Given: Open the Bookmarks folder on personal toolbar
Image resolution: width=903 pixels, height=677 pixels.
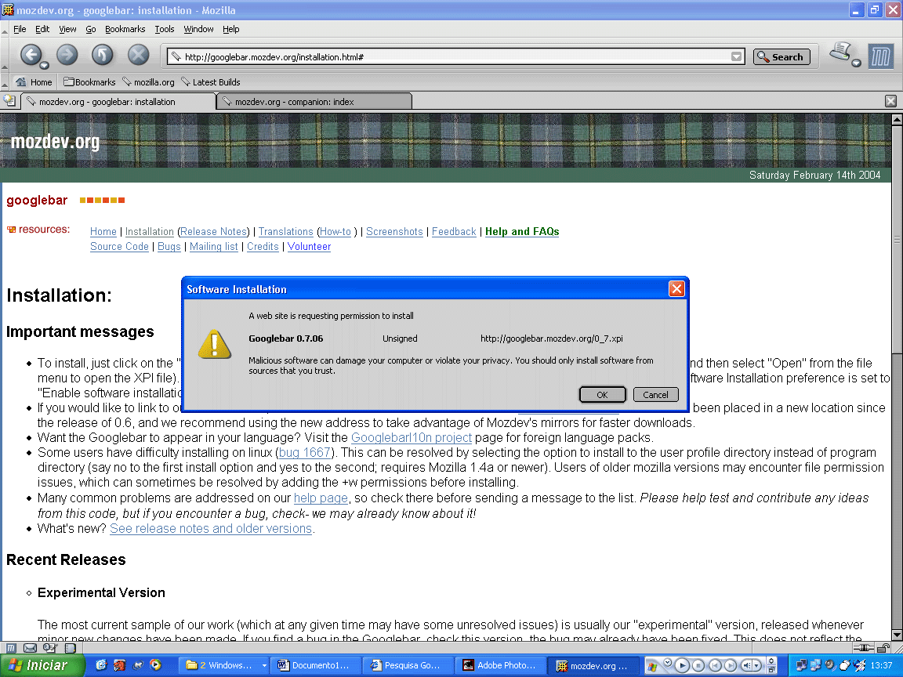Looking at the screenshot, I should [x=89, y=82].
